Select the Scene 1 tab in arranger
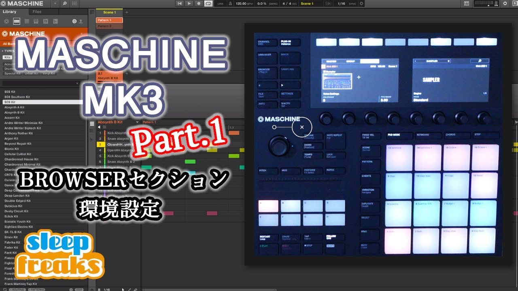Viewport: 518px width, 291px height. click(x=109, y=12)
